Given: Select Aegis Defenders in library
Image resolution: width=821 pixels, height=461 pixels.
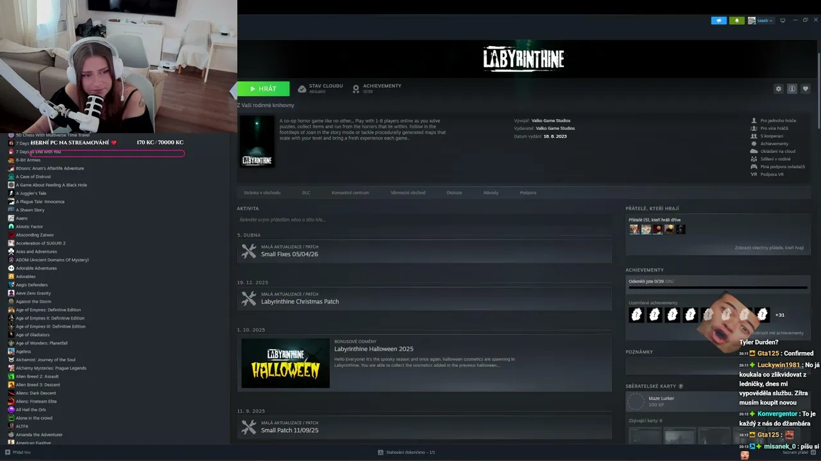Looking at the screenshot, I should pyautogui.click(x=31, y=285).
